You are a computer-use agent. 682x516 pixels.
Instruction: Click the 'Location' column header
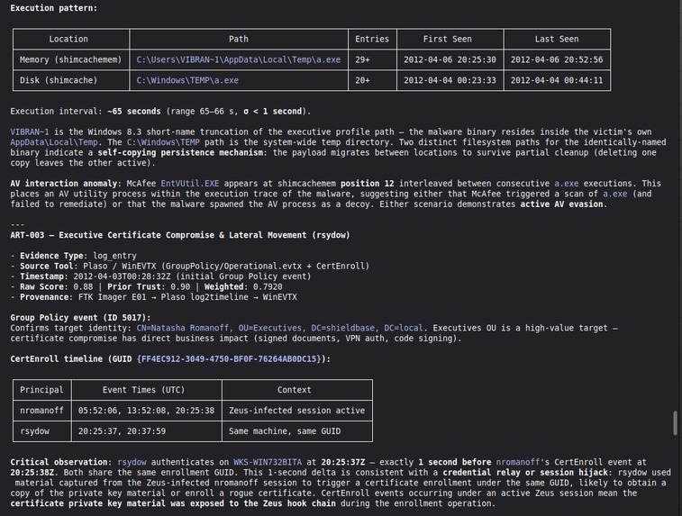coord(68,39)
